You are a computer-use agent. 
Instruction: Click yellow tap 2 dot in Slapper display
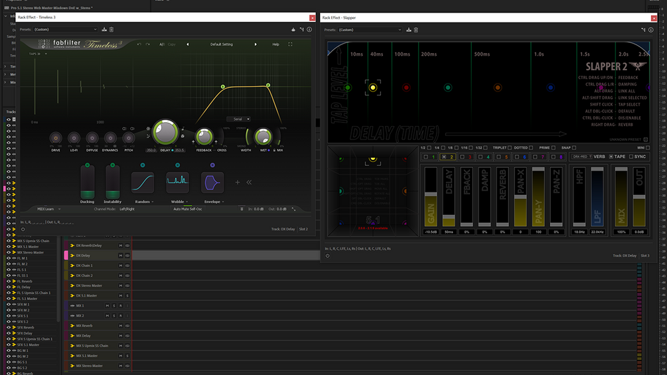click(372, 88)
